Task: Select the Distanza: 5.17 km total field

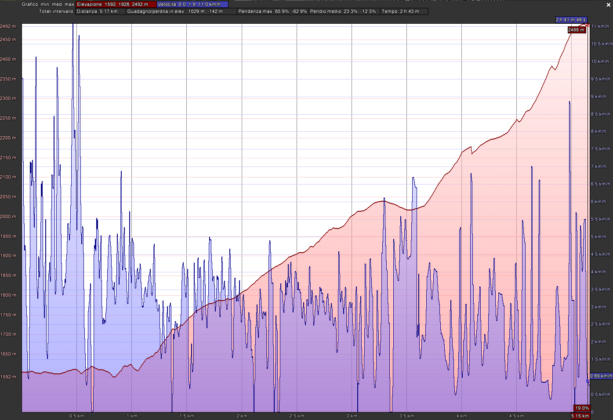Action: click(101, 11)
